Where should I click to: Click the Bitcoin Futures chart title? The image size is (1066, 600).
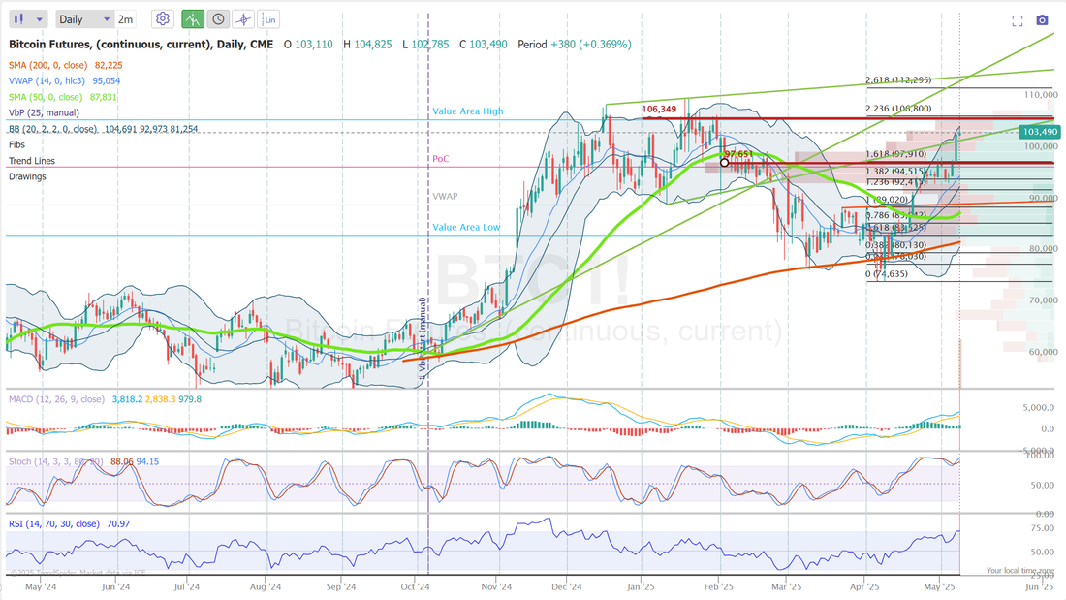point(141,45)
